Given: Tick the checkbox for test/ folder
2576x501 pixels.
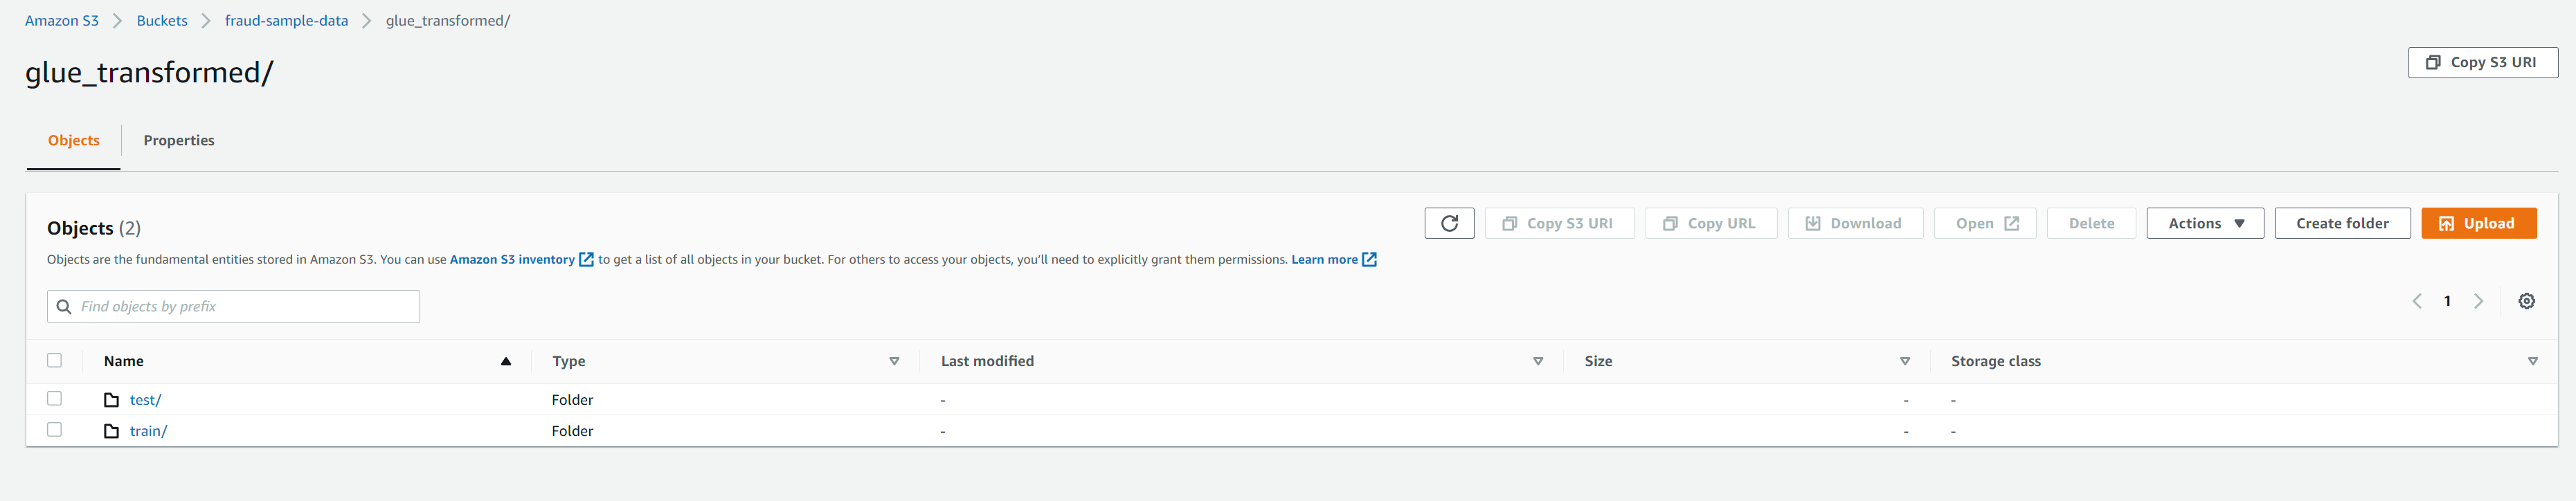Looking at the screenshot, I should [x=55, y=398].
